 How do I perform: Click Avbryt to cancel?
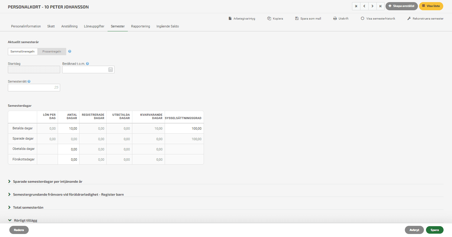coord(414,230)
